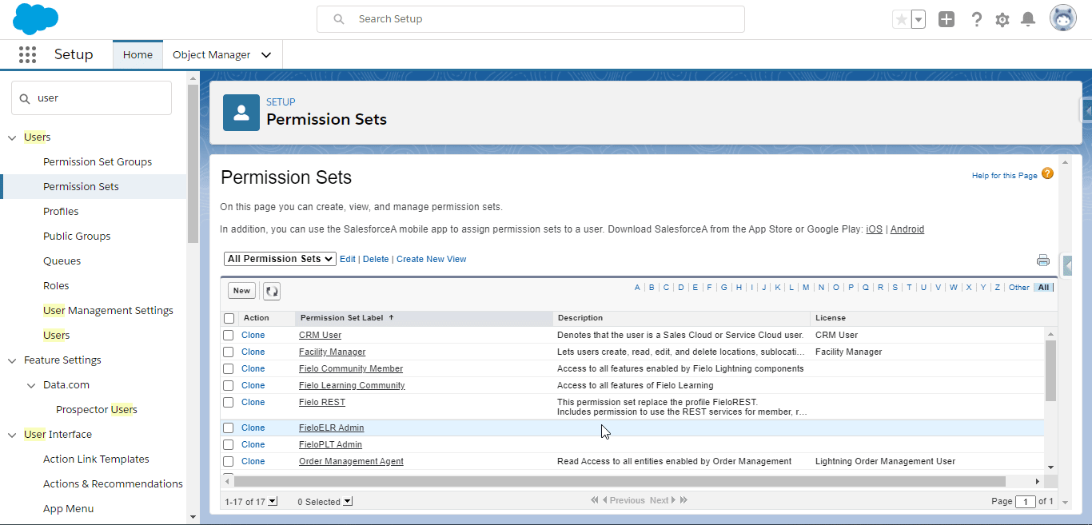1092x525 pixels.
Task: Check the Fielo REST row checkbox
Action: point(229,402)
